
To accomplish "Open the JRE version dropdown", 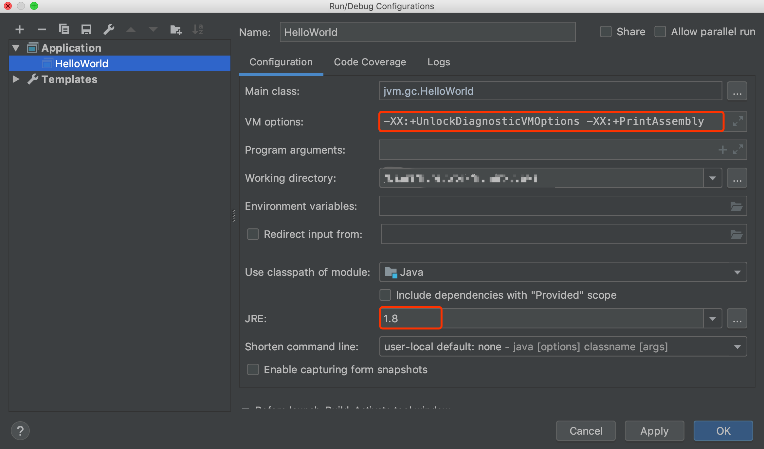I will pos(712,318).
